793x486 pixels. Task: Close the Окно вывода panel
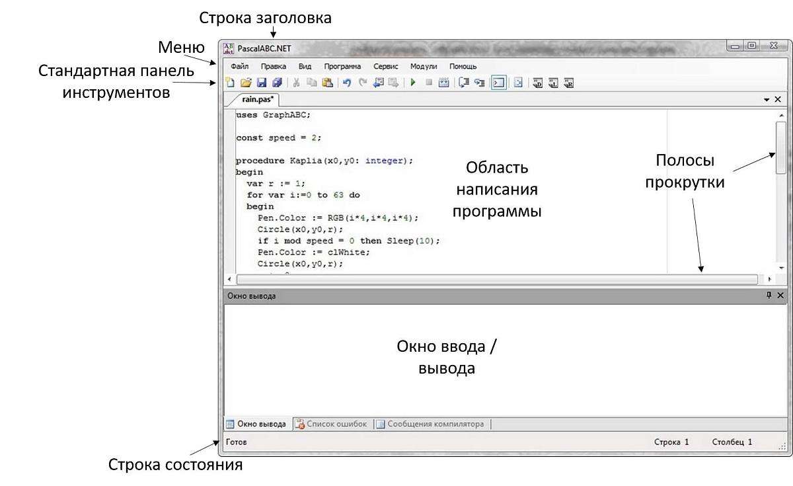(780, 296)
